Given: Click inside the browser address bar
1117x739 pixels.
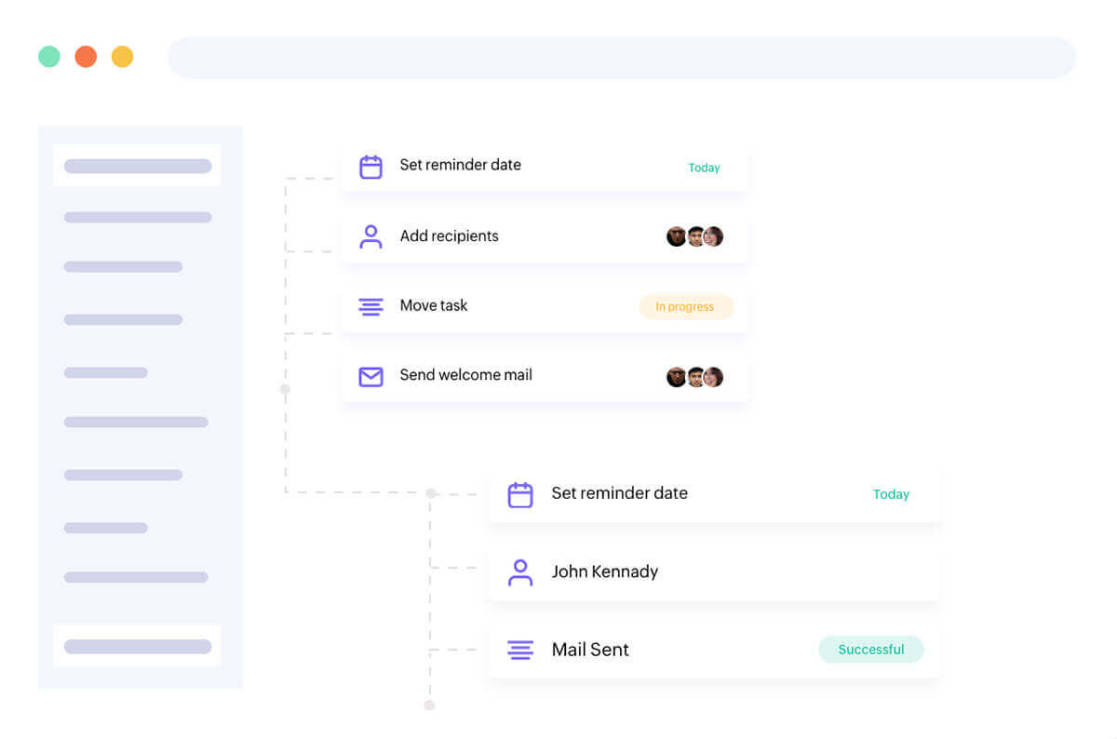Looking at the screenshot, I should pyautogui.click(x=621, y=57).
